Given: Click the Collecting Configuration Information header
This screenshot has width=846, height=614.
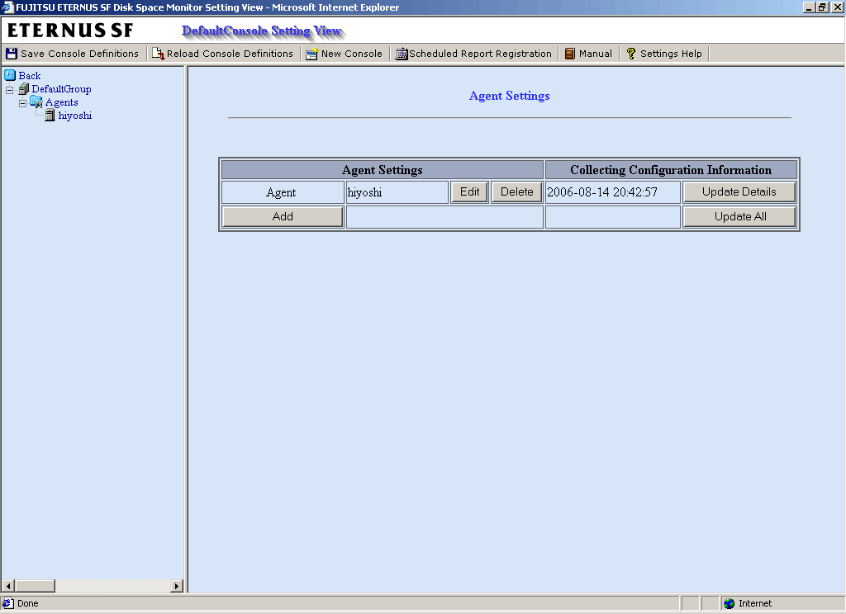Looking at the screenshot, I should [x=671, y=170].
